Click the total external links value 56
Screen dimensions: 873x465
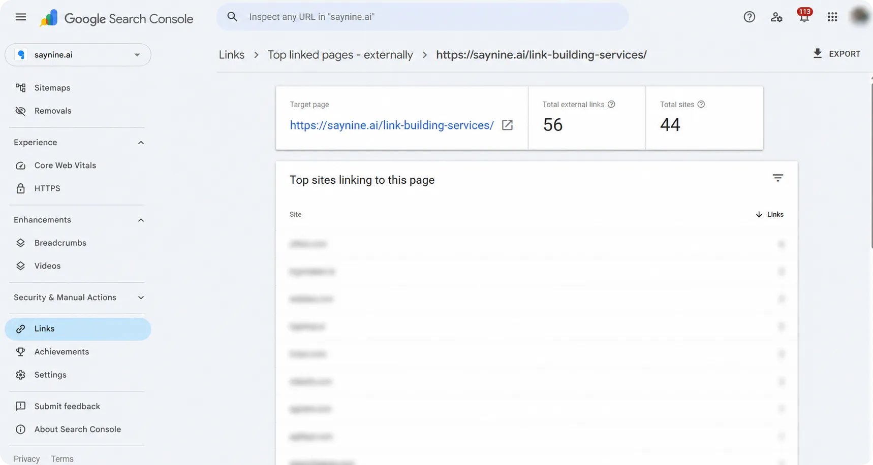coord(553,125)
